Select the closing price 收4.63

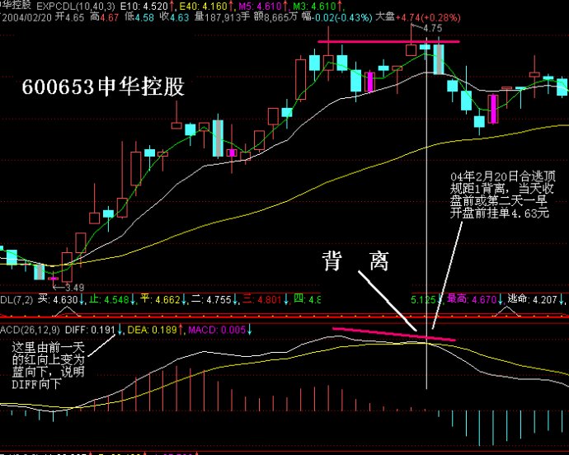click(174, 17)
